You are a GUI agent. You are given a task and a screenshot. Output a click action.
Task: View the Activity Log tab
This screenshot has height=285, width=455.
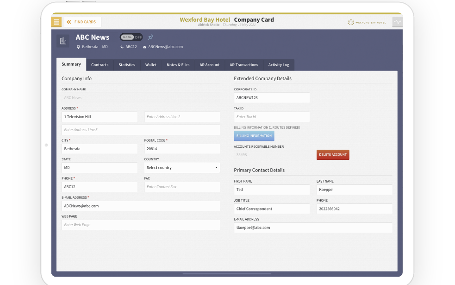click(279, 65)
